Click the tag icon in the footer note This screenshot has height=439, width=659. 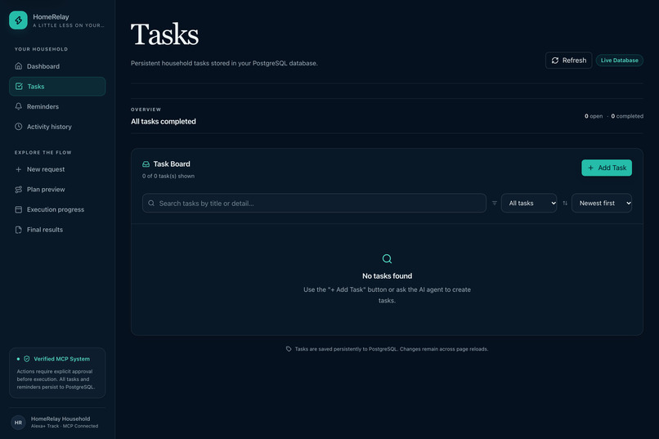tap(289, 349)
